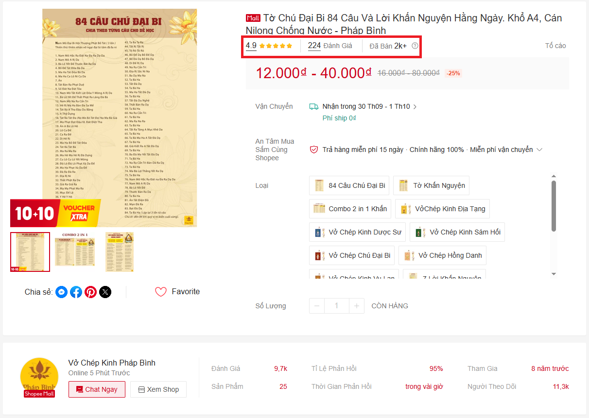Select the Combo 2 in 1 Khấn variant

350,208
